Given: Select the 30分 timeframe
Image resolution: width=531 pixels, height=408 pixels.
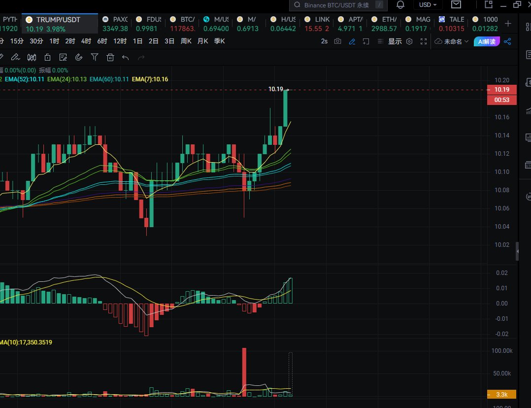Looking at the screenshot, I should [36, 41].
